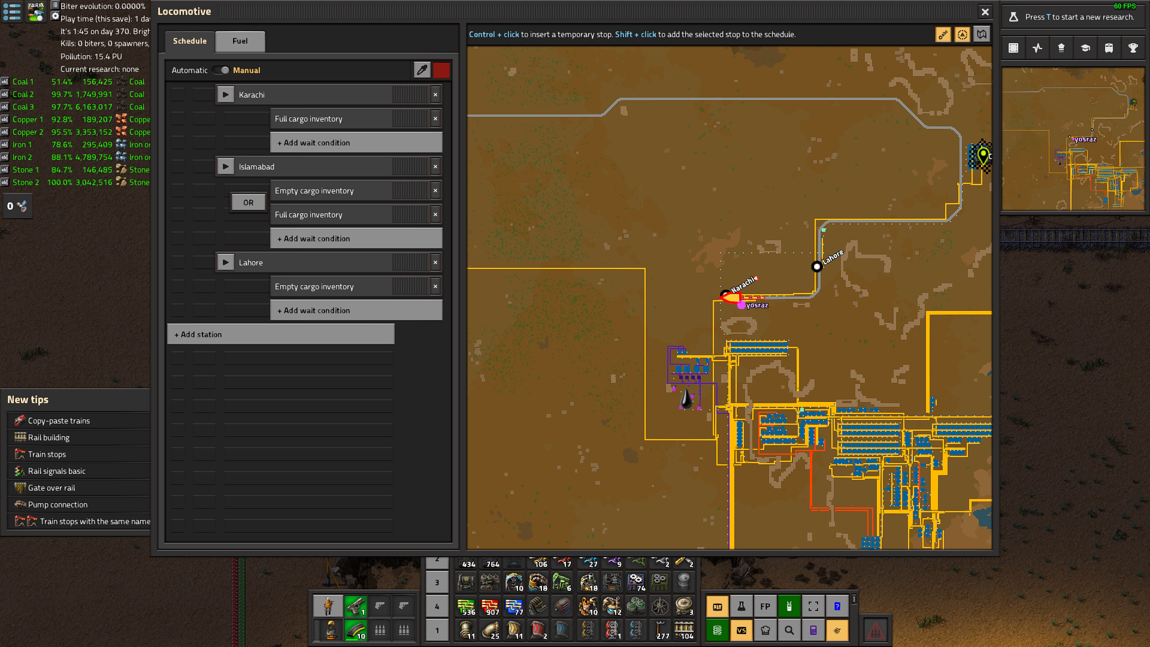The image size is (1150, 647).
Task: Remove the Karachi station from schedule
Action: point(435,95)
